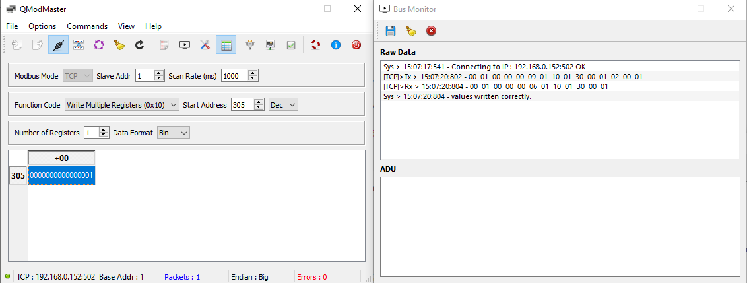The height and width of the screenshot is (283, 747).
Task: Select the [TCP]>Tx raw data line
Action: pos(560,77)
